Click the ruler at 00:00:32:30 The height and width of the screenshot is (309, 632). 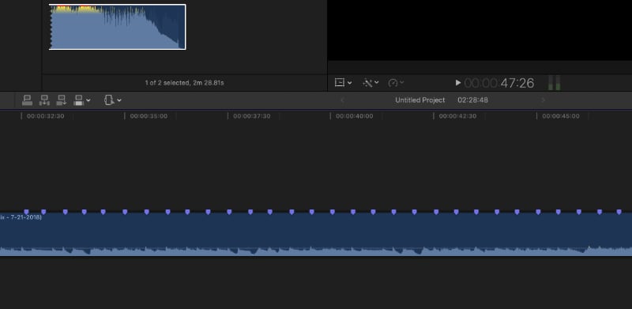pos(45,116)
